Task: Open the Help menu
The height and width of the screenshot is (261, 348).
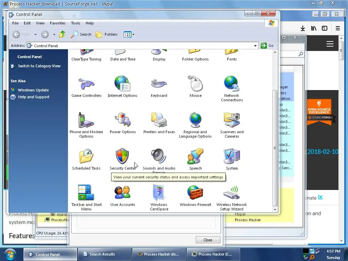Action: click(89, 23)
